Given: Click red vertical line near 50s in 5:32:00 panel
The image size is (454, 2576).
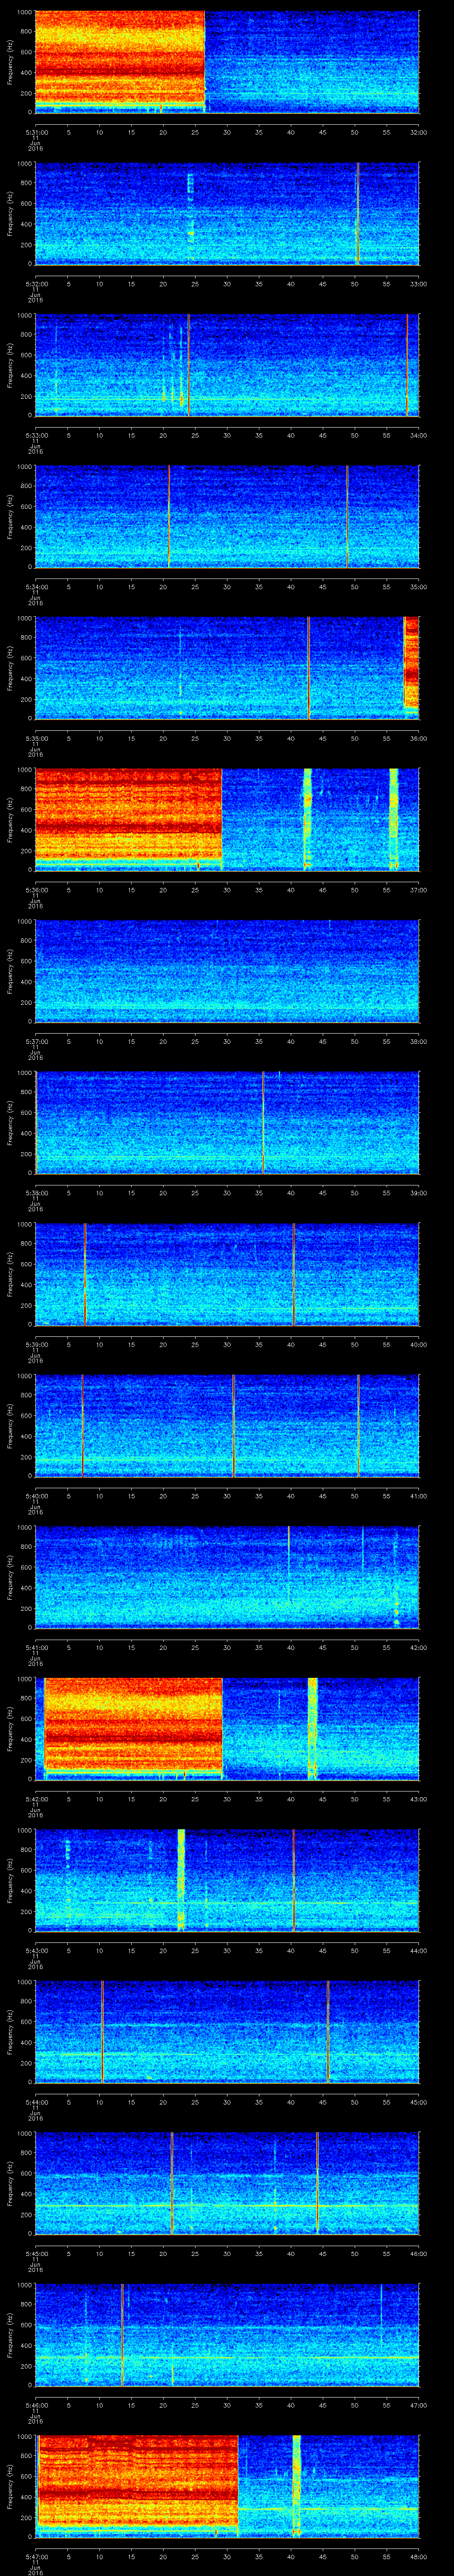Looking at the screenshot, I should coord(357,214).
